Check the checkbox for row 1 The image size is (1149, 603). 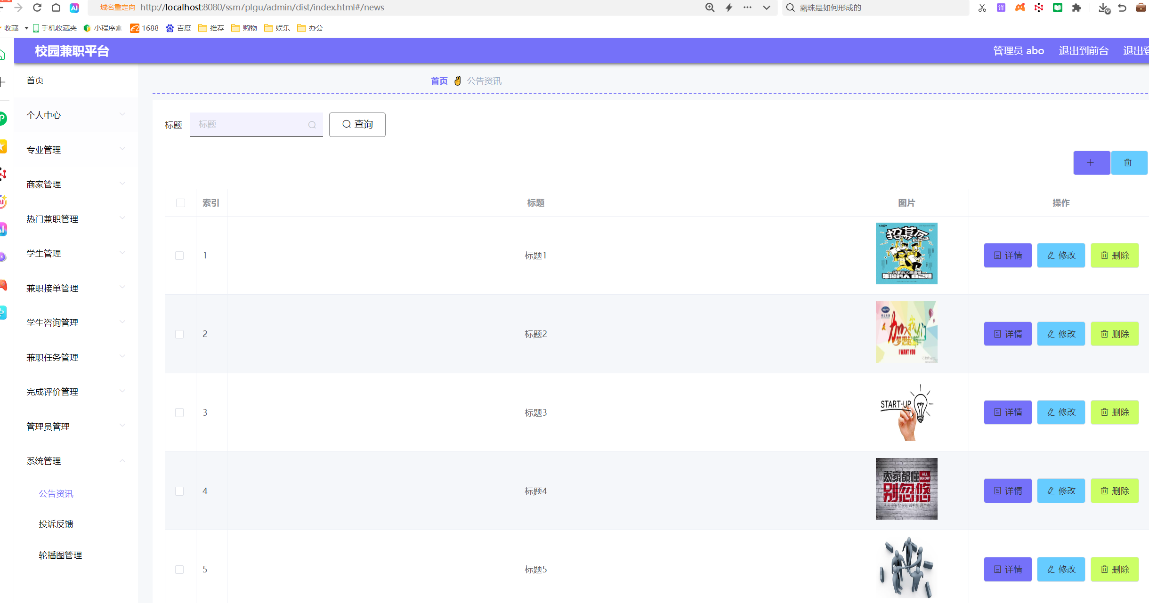coord(179,256)
